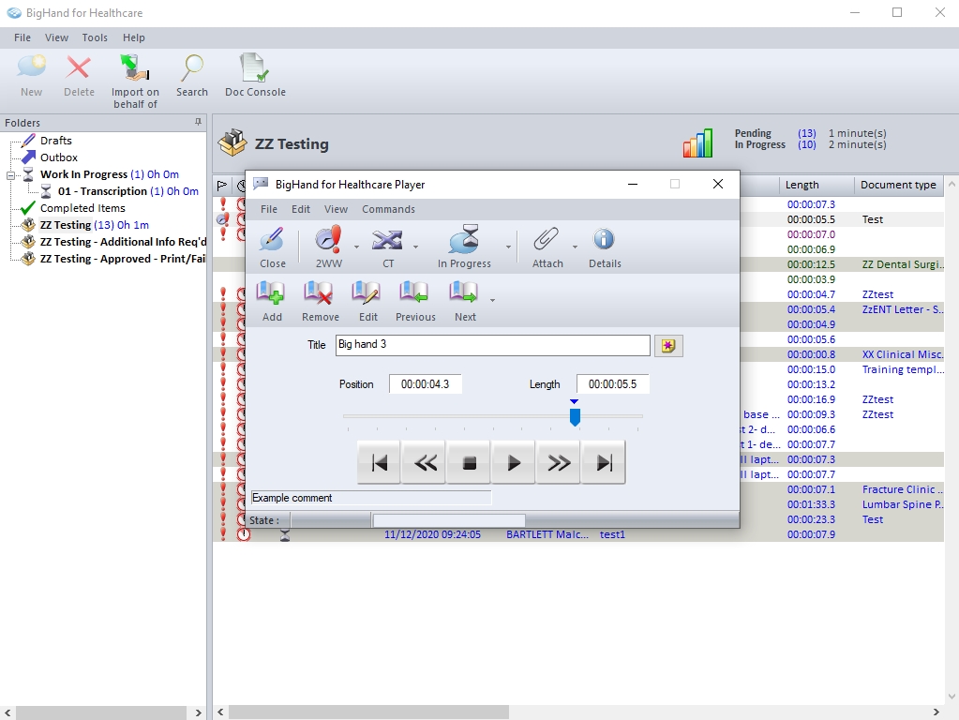The height and width of the screenshot is (720, 959).
Task: Open the Search tool
Action: click(x=192, y=76)
